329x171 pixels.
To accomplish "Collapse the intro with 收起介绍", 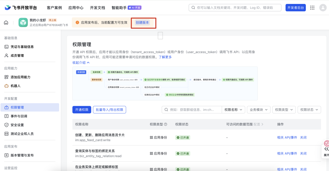I will coord(81,62).
